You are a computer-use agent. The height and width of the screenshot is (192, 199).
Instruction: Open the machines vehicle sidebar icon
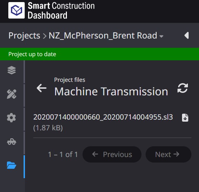[x=11, y=141]
